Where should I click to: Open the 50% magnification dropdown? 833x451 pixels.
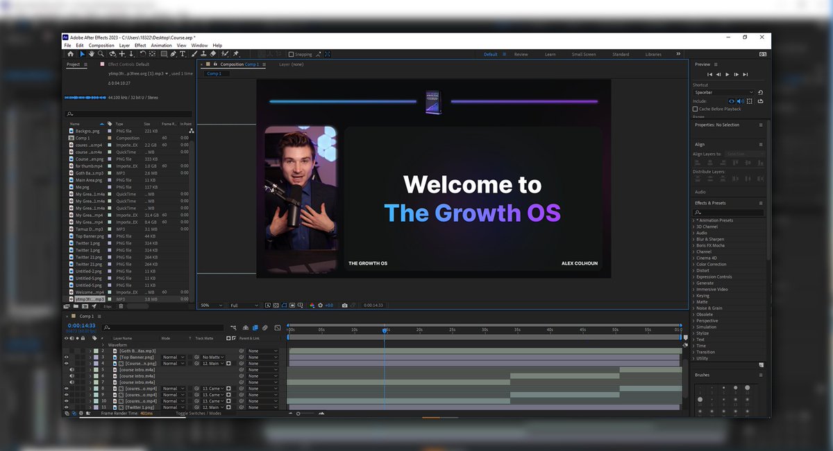212,305
